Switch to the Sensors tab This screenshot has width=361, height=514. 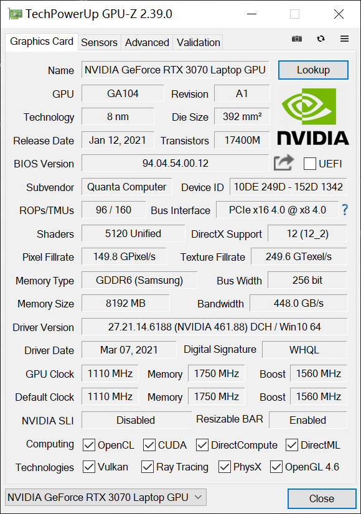click(99, 42)
